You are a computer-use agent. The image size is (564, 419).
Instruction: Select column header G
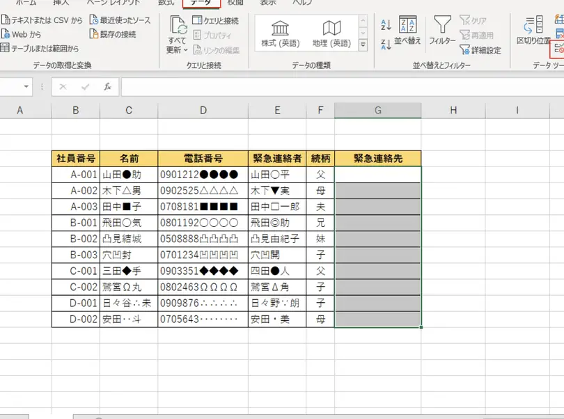pyautogui.click(x=377, y=110)
